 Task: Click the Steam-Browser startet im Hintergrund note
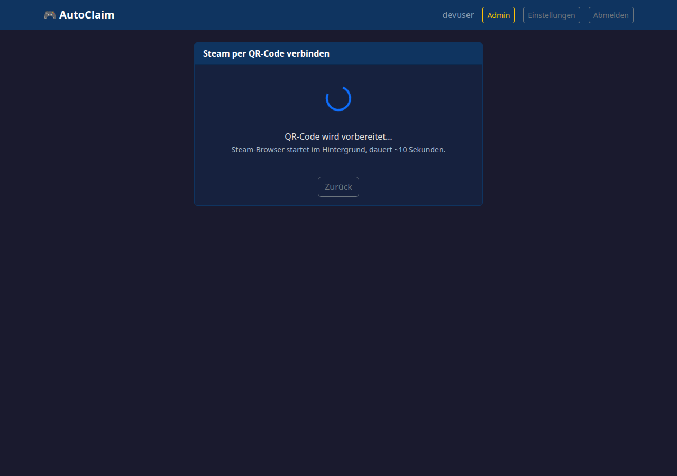click(x=338, y=150)
